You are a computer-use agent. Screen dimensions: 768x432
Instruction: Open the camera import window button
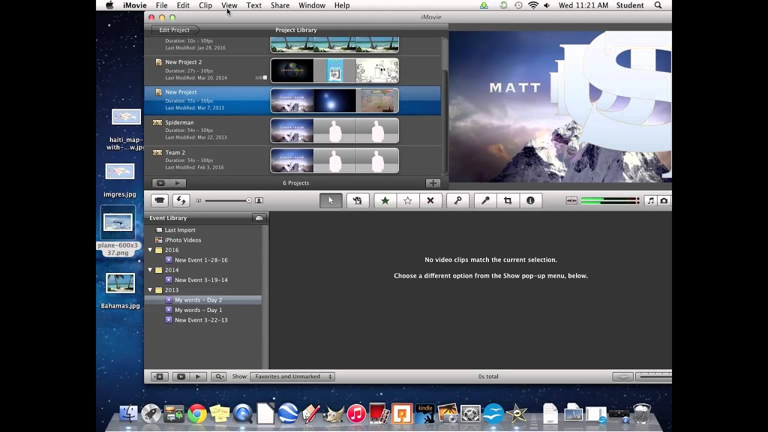click(160, 200)
